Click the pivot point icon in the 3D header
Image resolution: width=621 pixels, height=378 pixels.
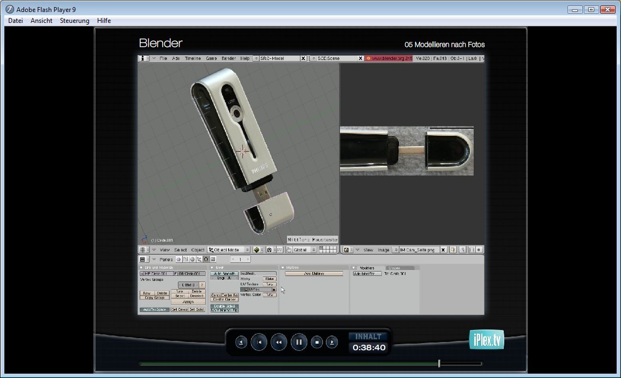(270, 250)
